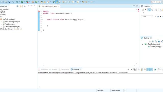Select TestJava.java in Package Explorer
This screenshot has height=92, width=163.
coord(10,24)
